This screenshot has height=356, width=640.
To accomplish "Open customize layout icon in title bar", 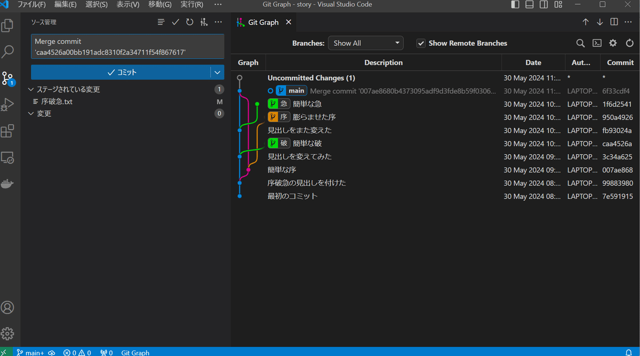I will coord(558,4).
